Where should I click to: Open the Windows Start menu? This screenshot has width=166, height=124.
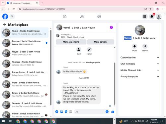[3, 121]
